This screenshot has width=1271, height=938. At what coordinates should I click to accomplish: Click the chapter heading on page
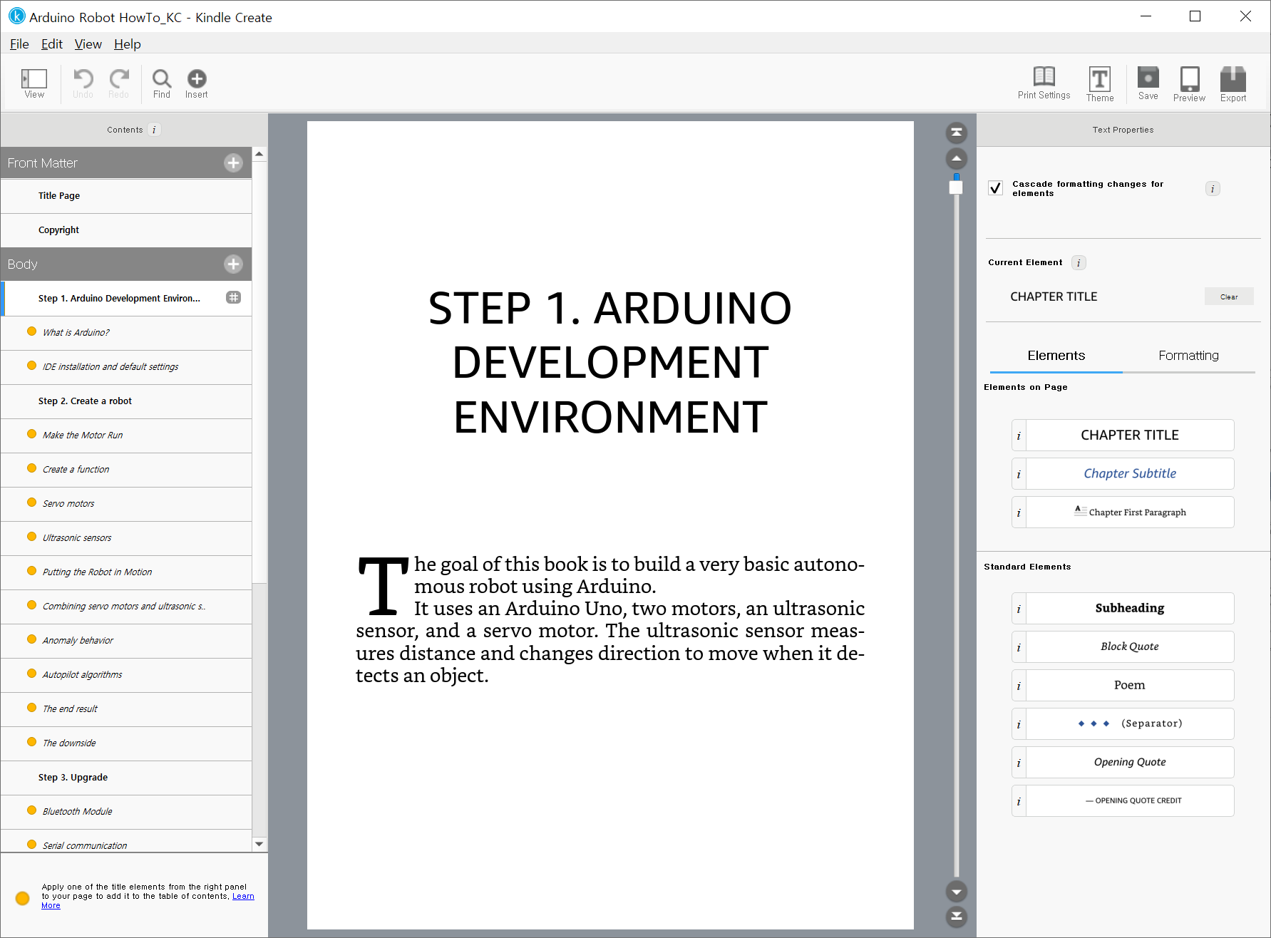[610, 362]
